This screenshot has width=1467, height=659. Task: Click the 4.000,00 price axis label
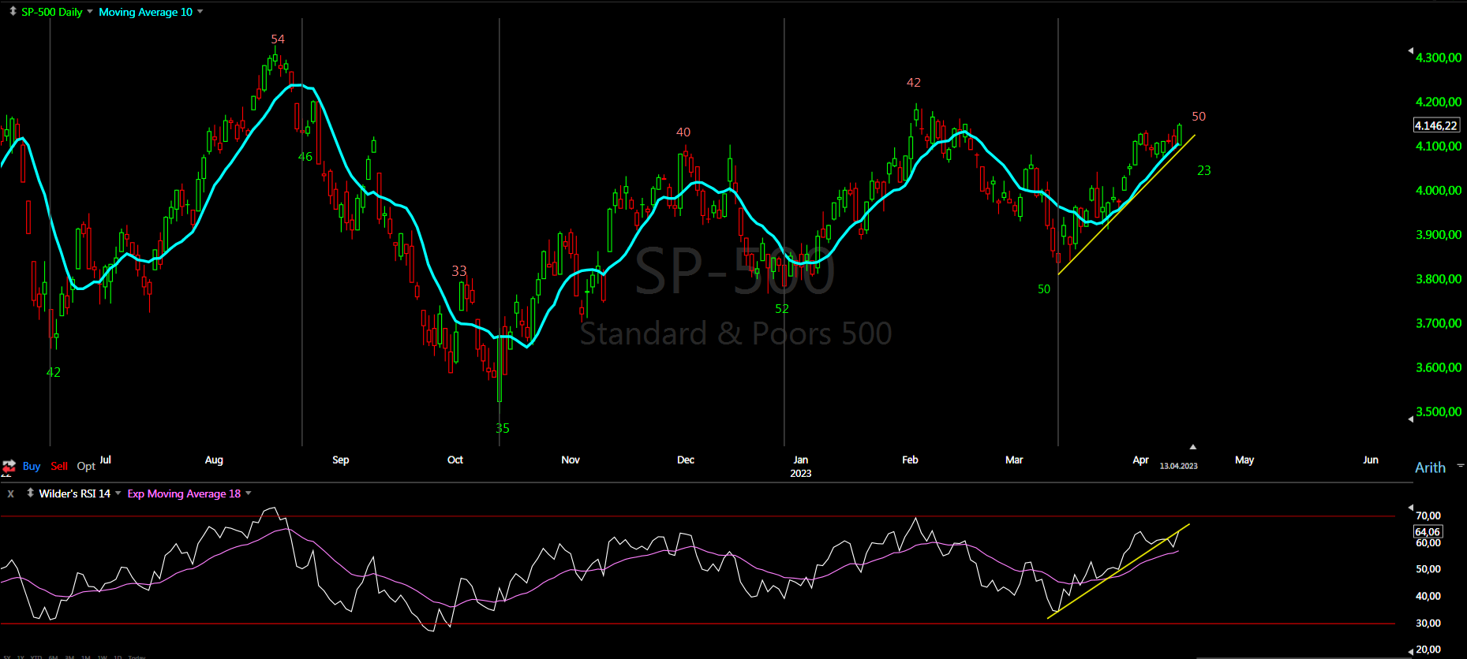pos(1439,190)
